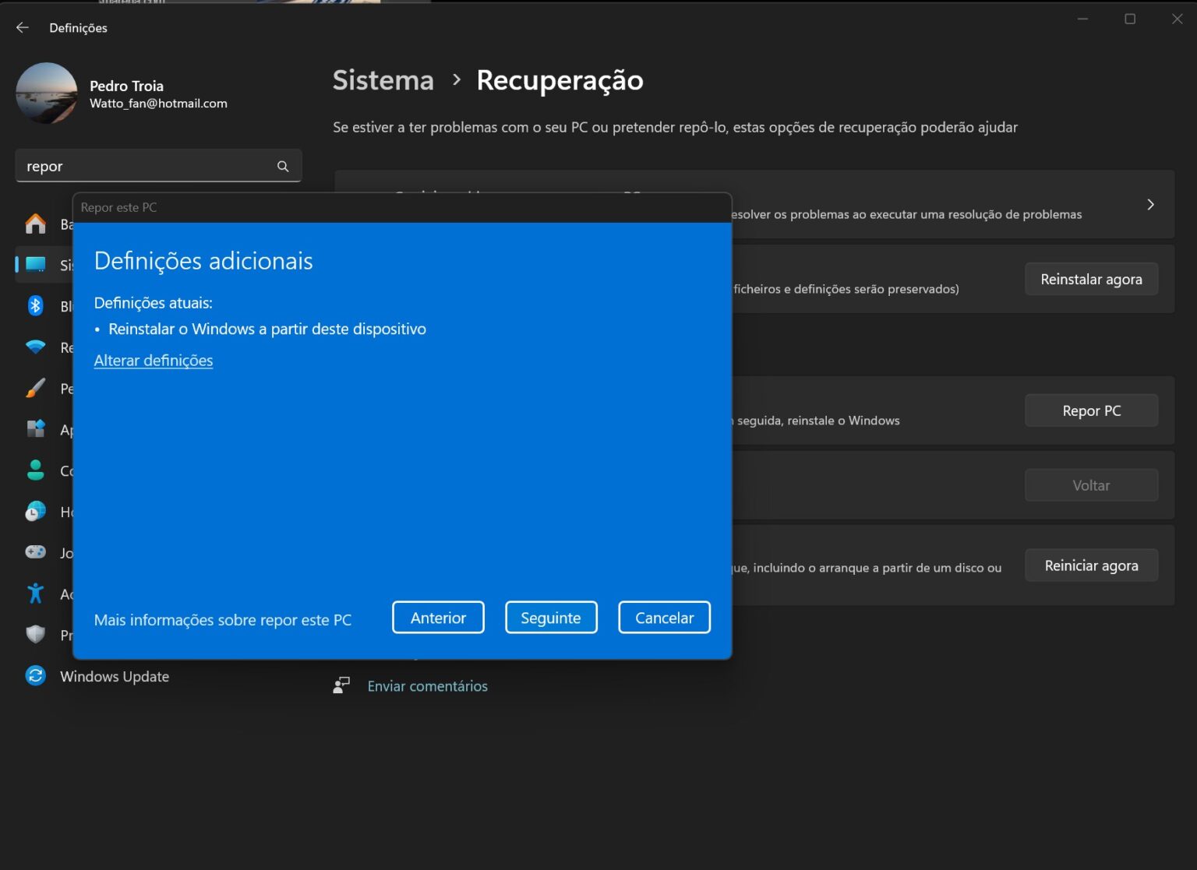The width and height of the screenshot is (1197, 870).
Task: Click Sistema in the breadcrumb path
Action: pyautogui.click(x=383, y=80)
